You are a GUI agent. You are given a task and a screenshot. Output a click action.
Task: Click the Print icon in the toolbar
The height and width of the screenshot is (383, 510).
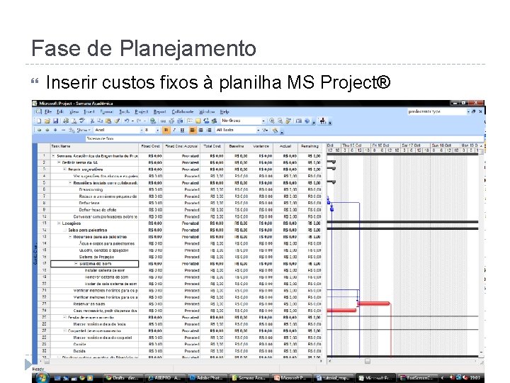[x=66, y=121]
